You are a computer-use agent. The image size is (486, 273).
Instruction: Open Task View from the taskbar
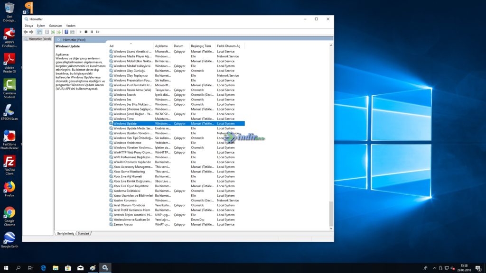pyautogui.click(x=30, y=268)
